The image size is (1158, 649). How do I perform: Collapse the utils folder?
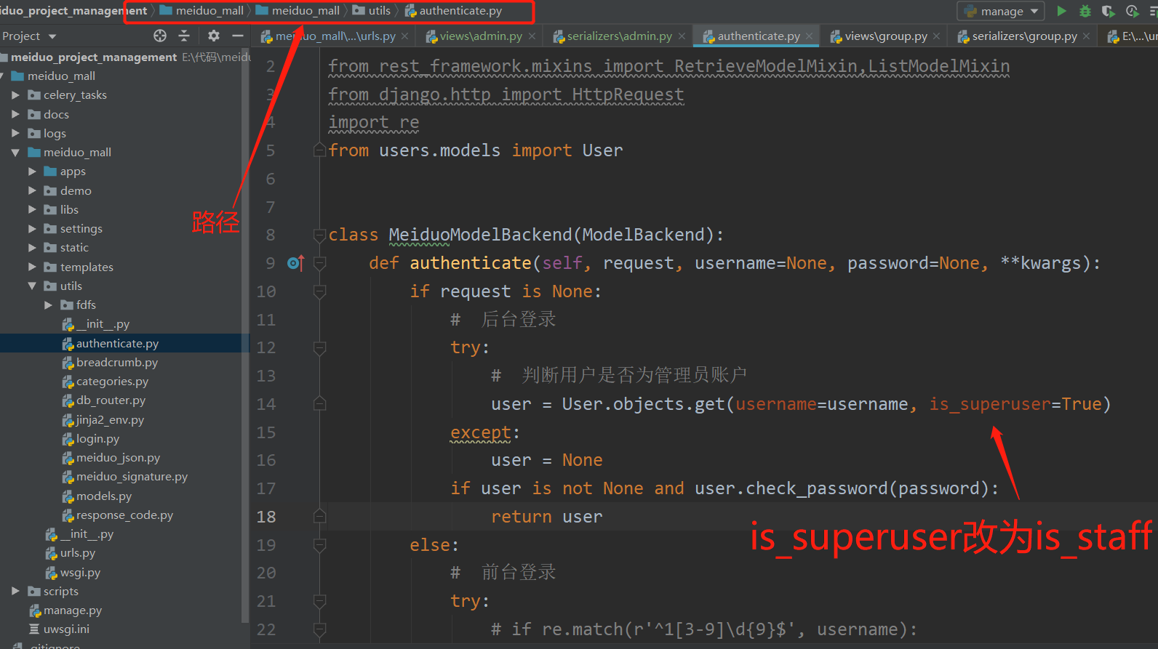(32, 286)
